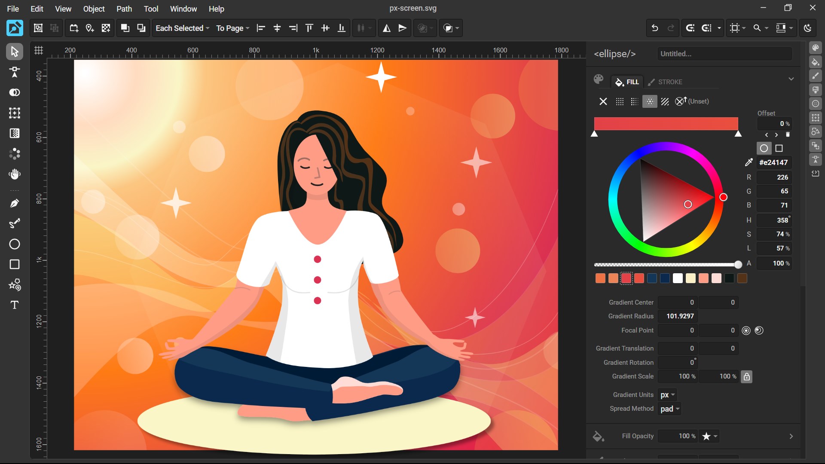Image resolution: width=825 pixels, height=464 pixels.
Task: Open the Path menu
Action: 124,9
